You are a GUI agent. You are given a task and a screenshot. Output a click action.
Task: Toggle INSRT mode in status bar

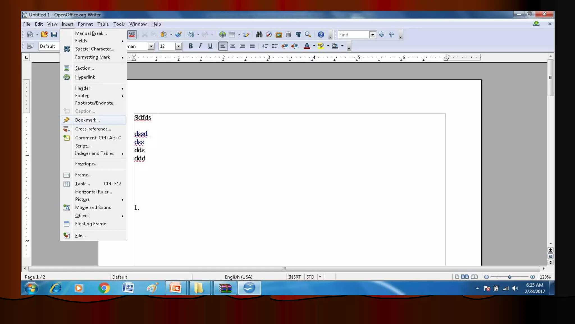pyautogui.click(x=294, y=277)
